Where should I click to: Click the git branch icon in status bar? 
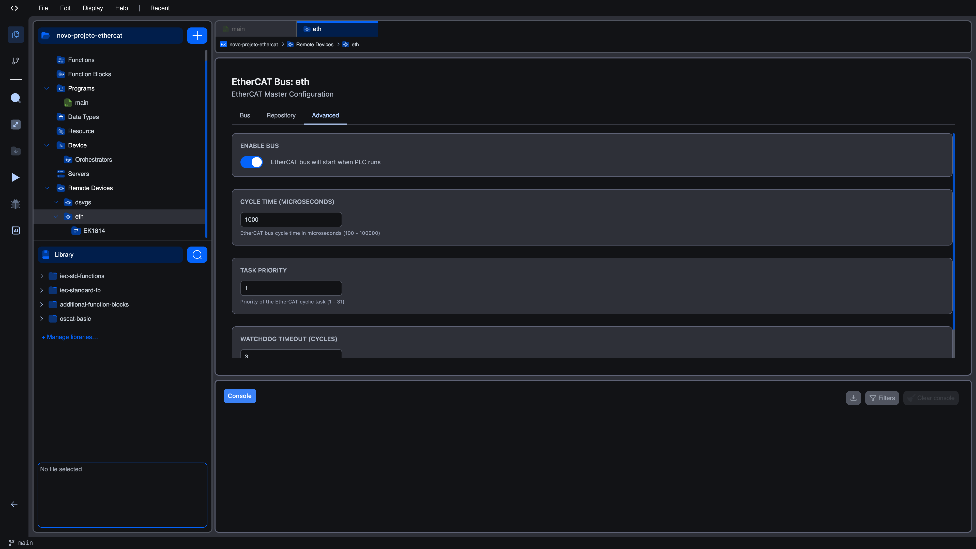11,543
